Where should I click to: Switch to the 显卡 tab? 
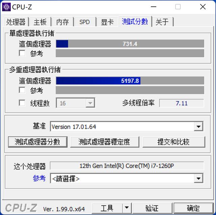click(107, 22)
